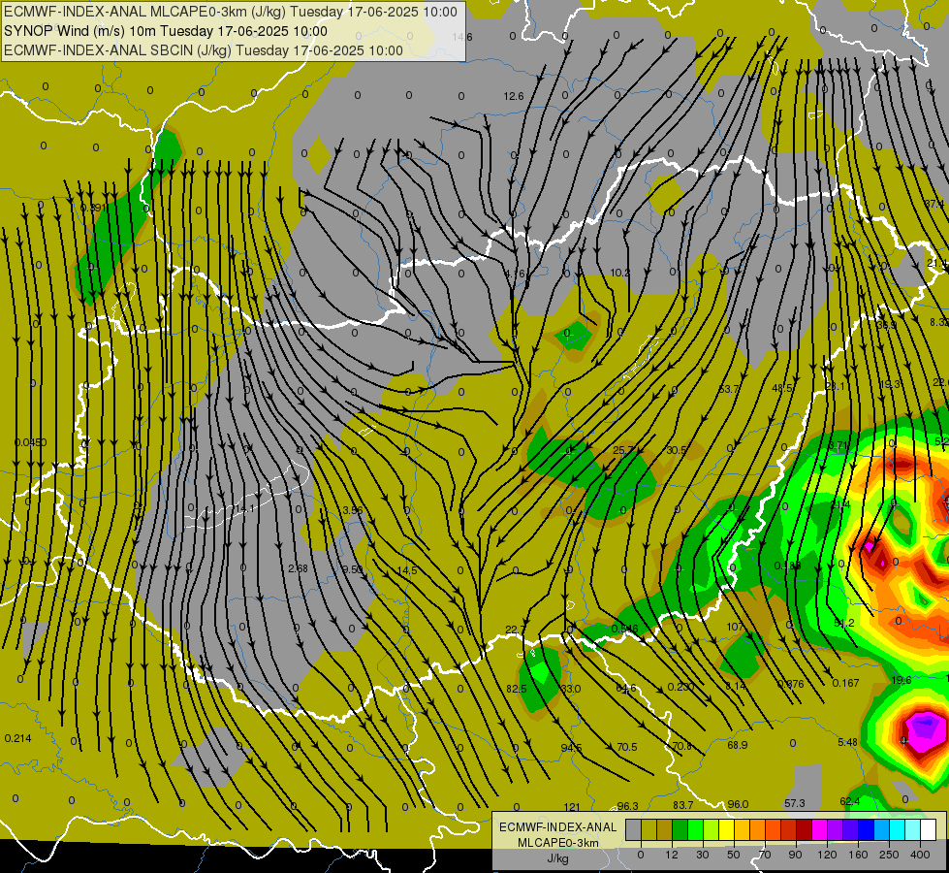
Task: Click the map value 121
Action: (572, 807)
